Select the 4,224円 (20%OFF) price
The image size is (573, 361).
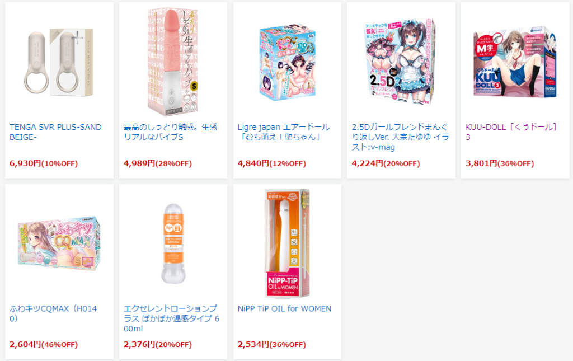[x=386, y=163]
